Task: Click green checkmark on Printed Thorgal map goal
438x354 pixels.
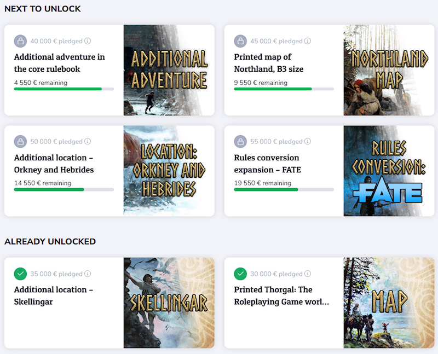Action: click(x=240, y=274)
